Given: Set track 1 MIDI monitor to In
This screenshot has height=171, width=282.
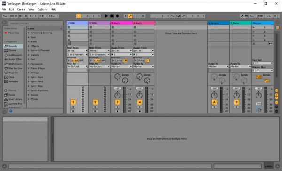Looking at the screenshot, I should [x=69, y=61].
